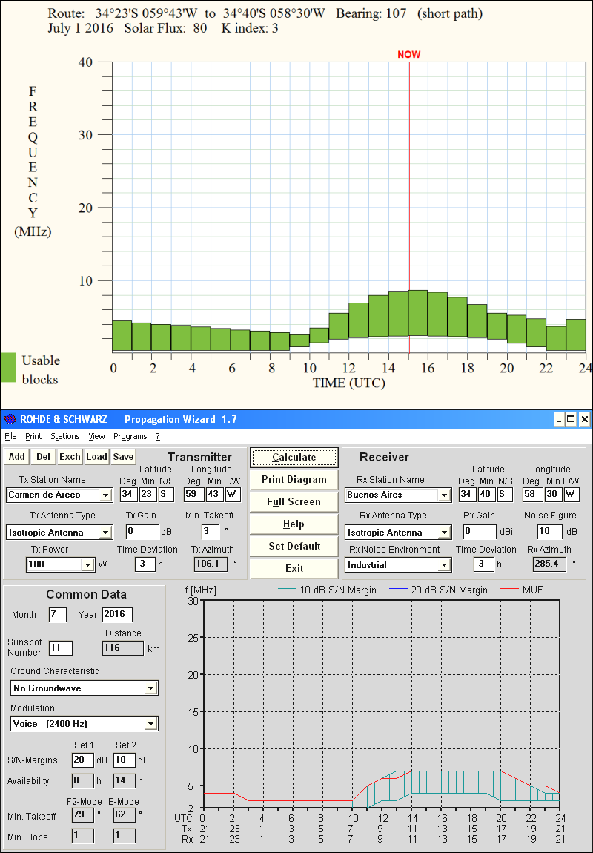Click the Tx Azimuth value field
The width and height of the screenshot is (593, 853).
[211, 564]
